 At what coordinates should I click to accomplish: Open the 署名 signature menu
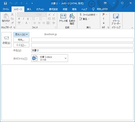tap(84, 19)
